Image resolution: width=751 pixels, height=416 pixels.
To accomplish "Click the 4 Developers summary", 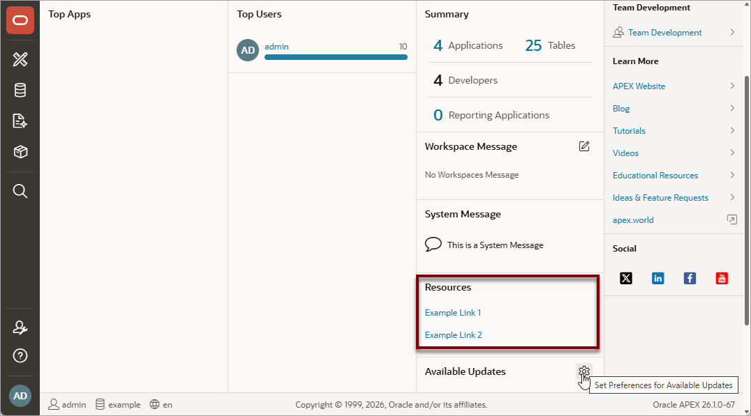I will pyautogui.click(x=465, y=80).
